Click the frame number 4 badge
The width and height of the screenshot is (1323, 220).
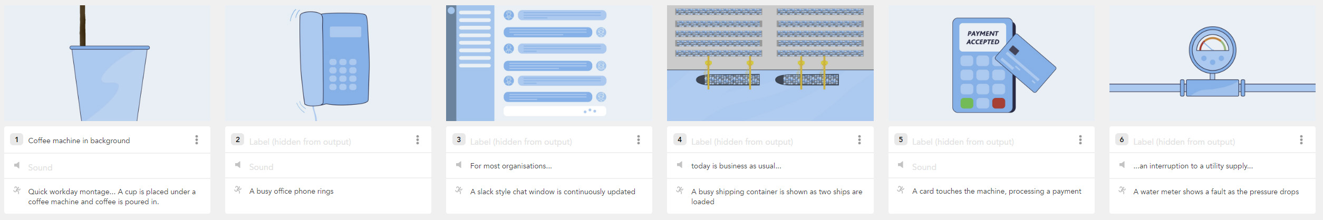click(680, 139)
